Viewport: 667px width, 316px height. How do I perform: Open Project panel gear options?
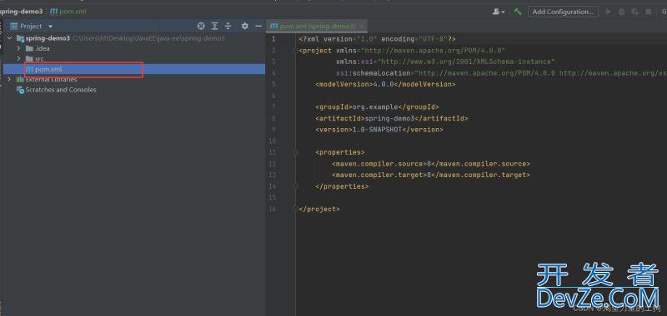coord(244,27)
